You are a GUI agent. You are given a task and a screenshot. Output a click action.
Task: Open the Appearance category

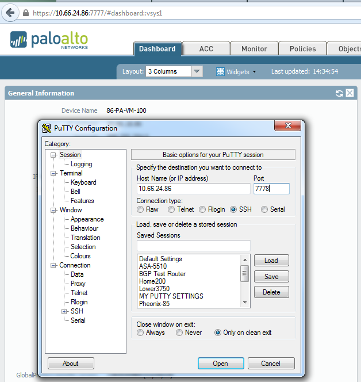coord(87,220)
